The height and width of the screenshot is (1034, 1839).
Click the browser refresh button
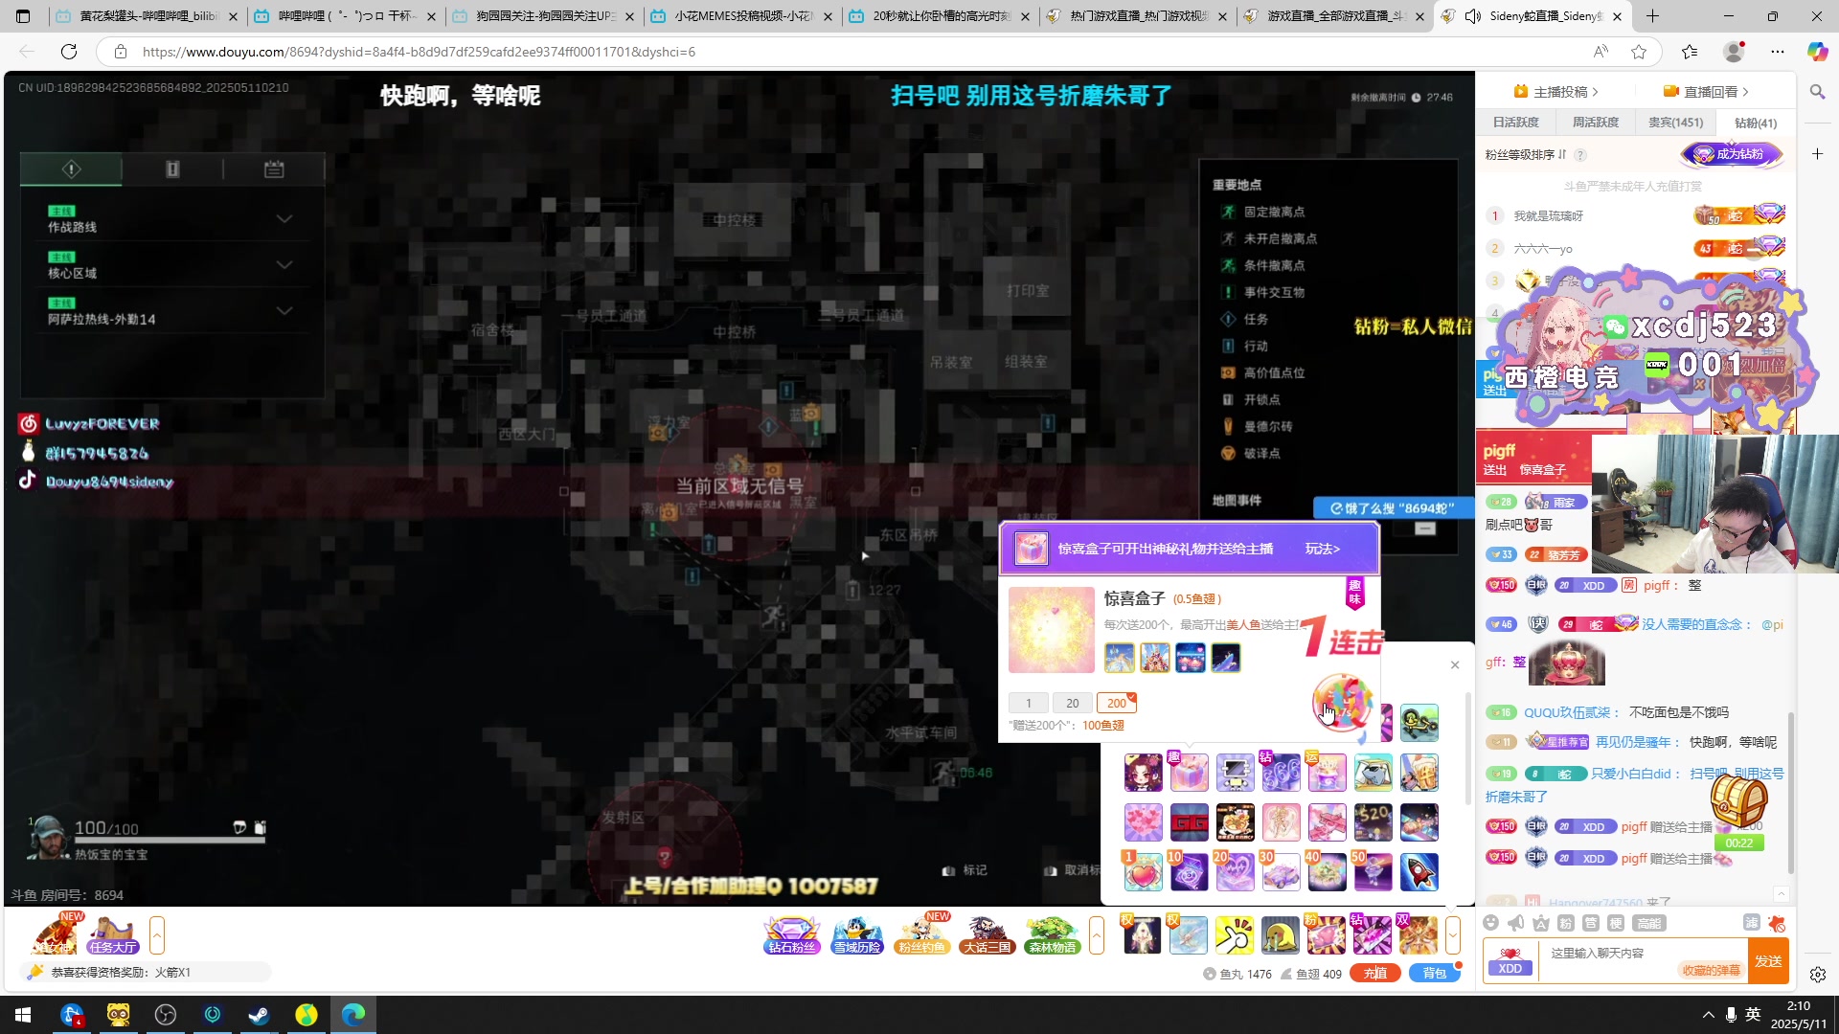click(x=68, y=52)
